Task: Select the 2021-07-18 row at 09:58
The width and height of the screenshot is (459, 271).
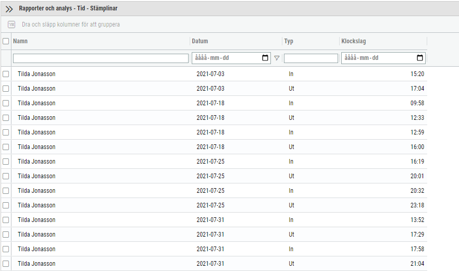Action: pyautogui.click(x=214, y=103)
